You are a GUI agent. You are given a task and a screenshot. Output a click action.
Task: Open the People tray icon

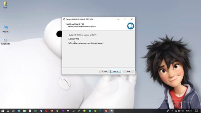pos(168,111)
